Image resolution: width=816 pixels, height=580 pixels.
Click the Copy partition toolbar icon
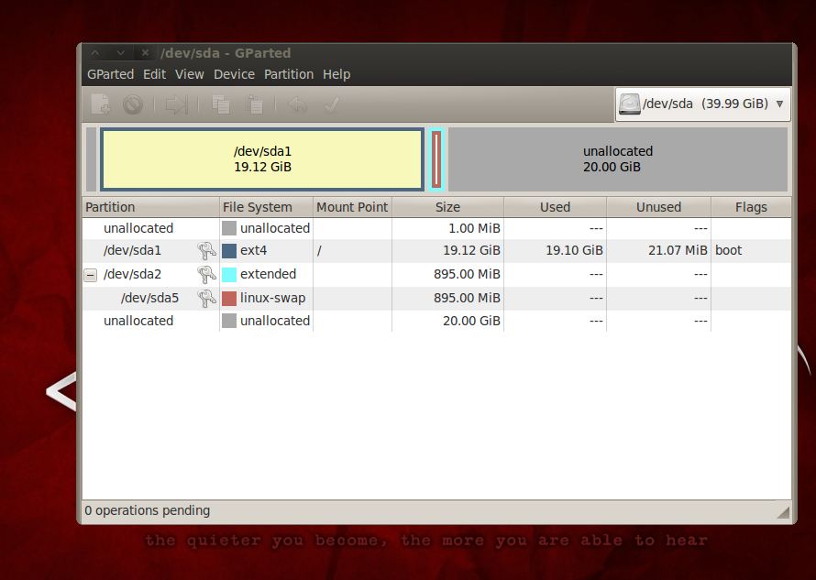click(x=221, y=104)
